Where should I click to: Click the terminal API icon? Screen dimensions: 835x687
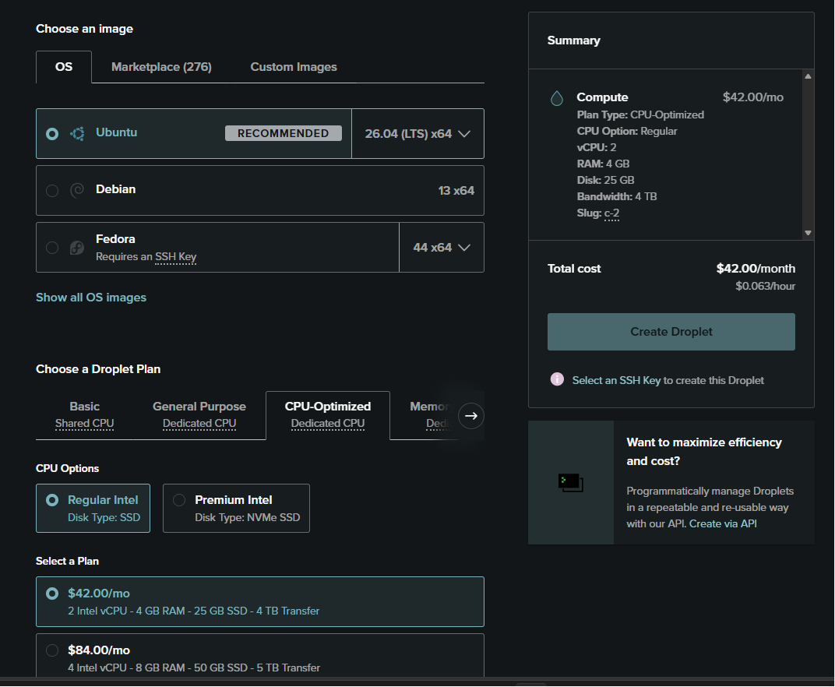point(570,482)
